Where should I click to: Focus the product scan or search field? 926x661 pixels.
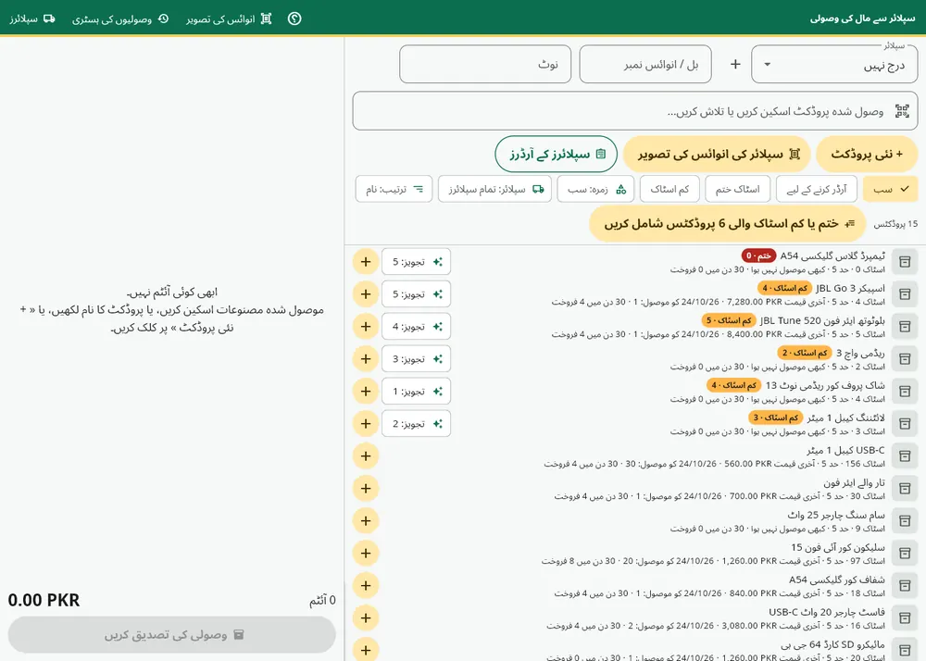point(635,111)
